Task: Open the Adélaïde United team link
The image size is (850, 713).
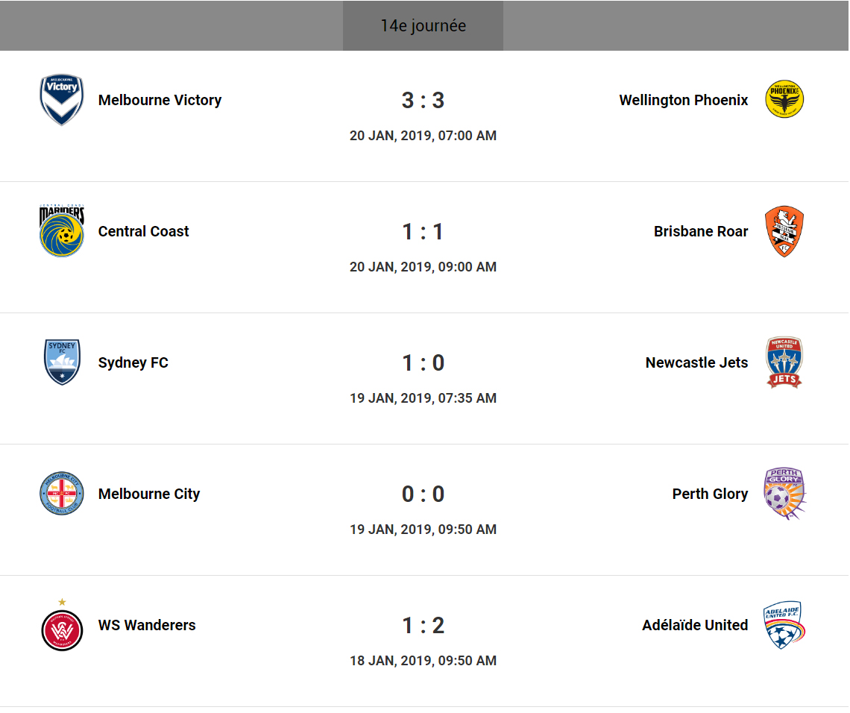Action: point(695,625)
